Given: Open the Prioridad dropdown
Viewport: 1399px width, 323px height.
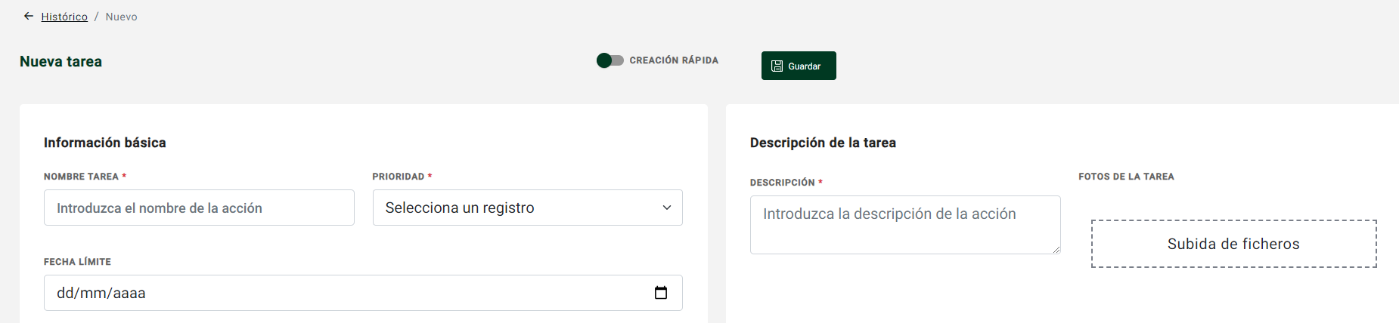Looking at the screenshot, I should (528, 208).
